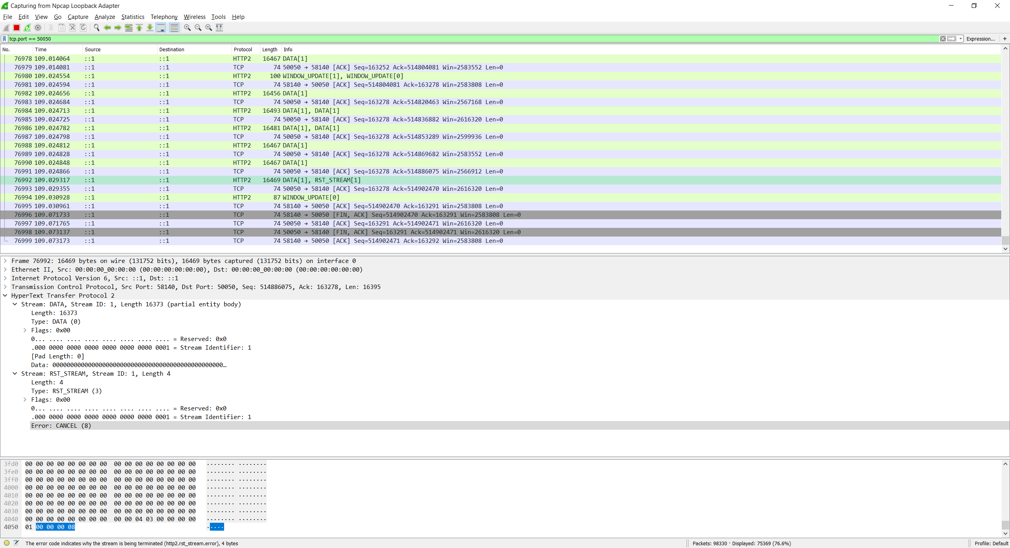
Task: Stop the running live capture
Action: (16, 28)
